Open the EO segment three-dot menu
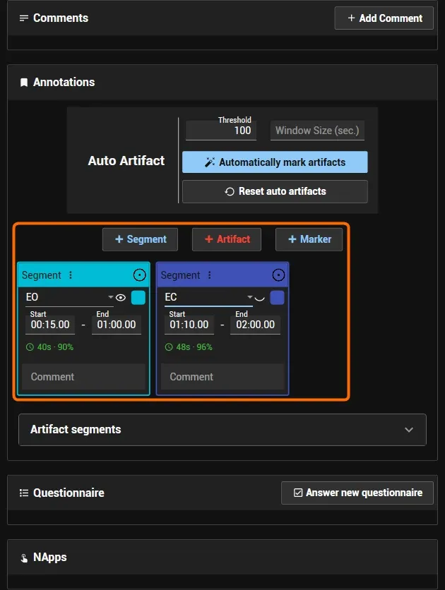The image size is (445, 590). (71, 275)
